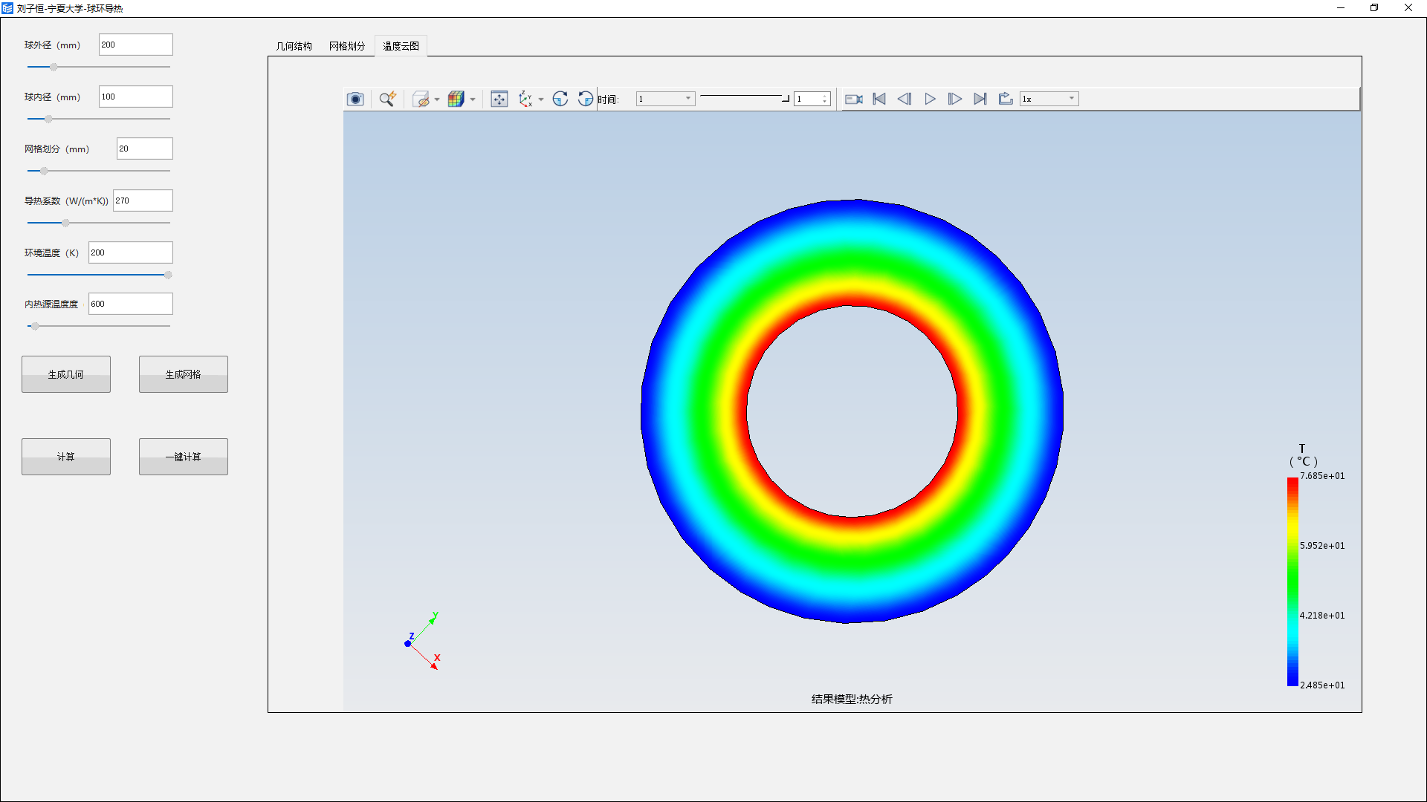Click the quick zoom magnifier icon
This screenshot has height=802, width=1427.
[x=387, y=99]
